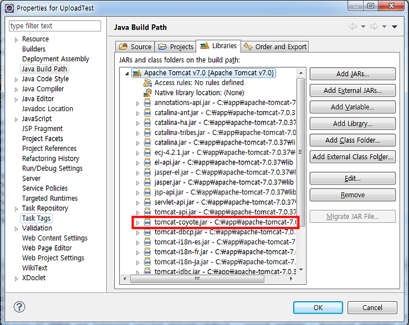Click the Edit... button
Screen dimensions: 409x325
352,179
